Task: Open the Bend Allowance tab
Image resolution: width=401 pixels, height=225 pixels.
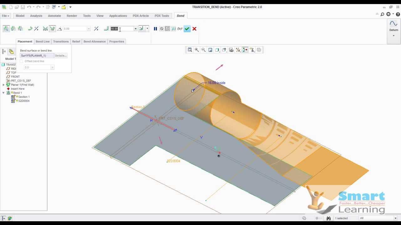Action: pos(95,42)
